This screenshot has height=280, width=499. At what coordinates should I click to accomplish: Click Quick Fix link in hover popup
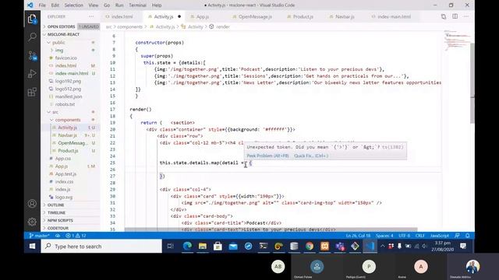click(311, 156)
